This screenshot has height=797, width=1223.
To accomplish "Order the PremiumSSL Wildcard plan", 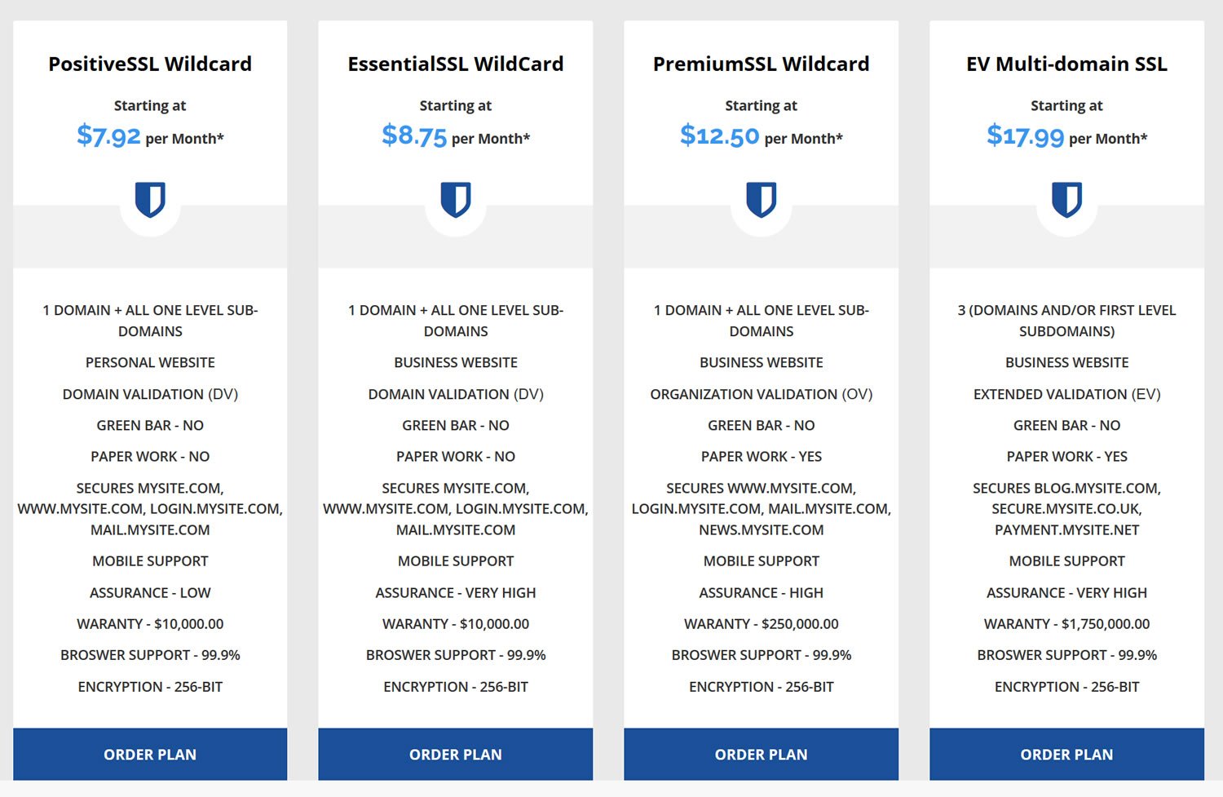I will pos(762,755).
